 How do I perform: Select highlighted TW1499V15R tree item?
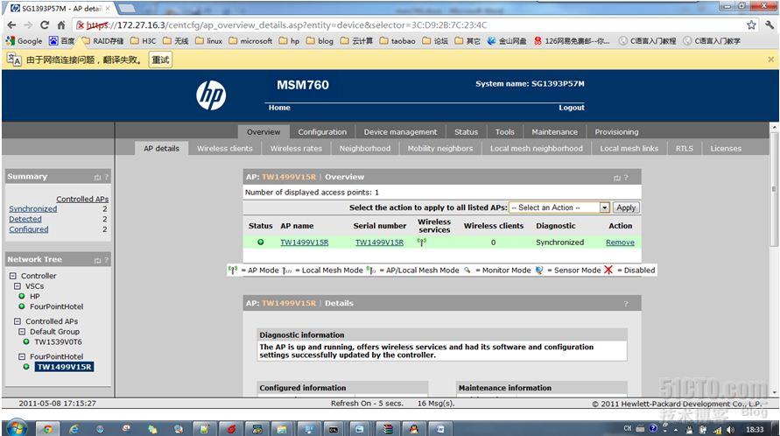pos(64,367)
